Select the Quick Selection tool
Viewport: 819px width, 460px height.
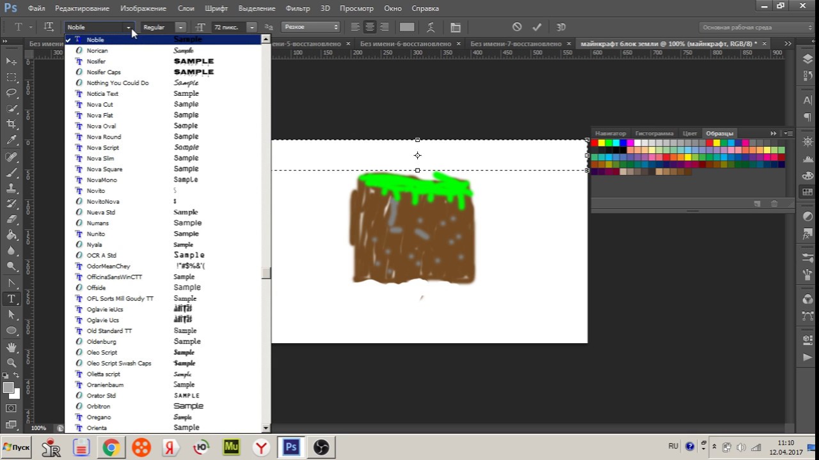tap(12, 109)
